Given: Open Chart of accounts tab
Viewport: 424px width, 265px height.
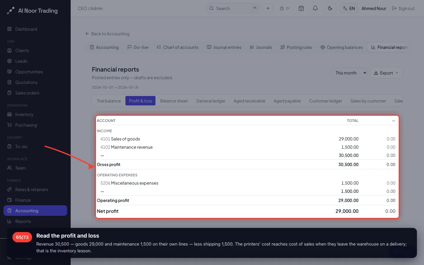Looking at the screenshot, I should [x=178, y=47].
